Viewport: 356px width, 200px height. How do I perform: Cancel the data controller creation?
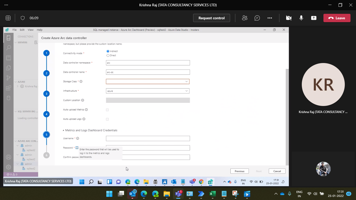point(277,171)
